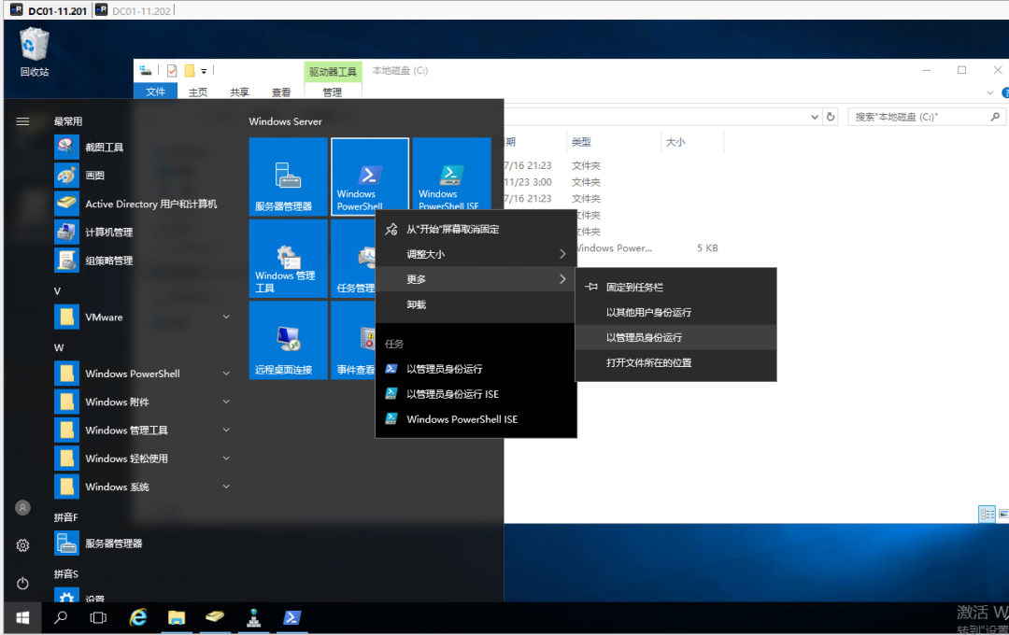Viewport: 1009px width, 635px height.
Task: Open the 文件 tab in Explorer ribbon
Action: point(156,92)
